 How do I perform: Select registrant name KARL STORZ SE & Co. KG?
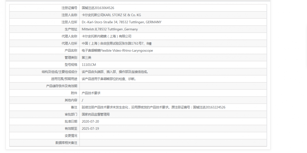tap(110, 15)
